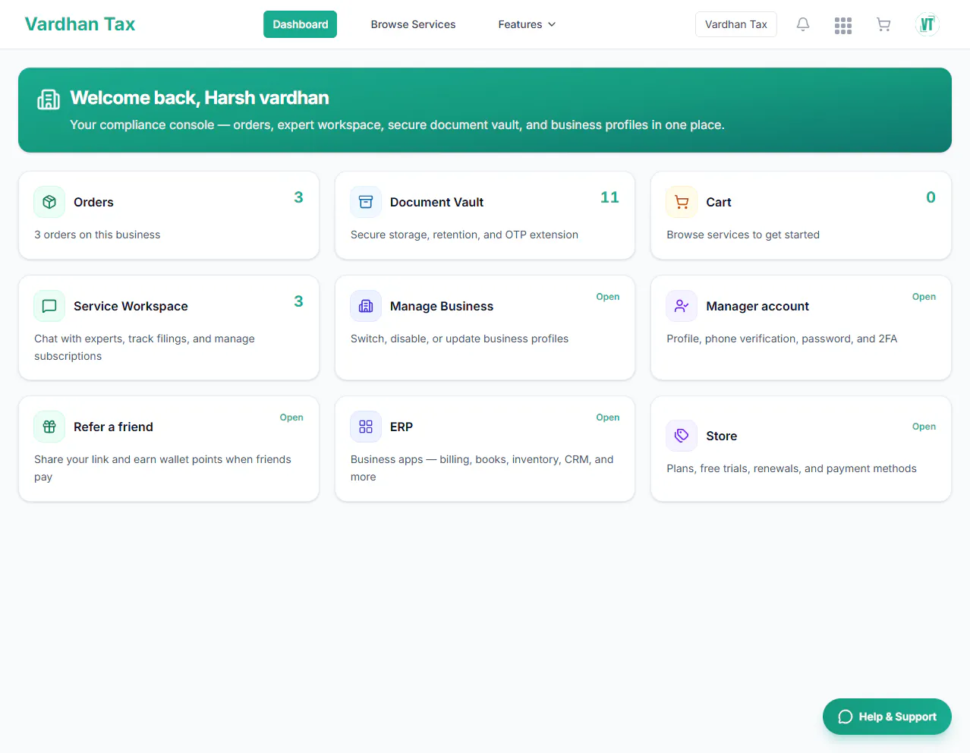Image resolution: width=970 pixels, height=753 pixels.
Task: Click the Store tag icon
Action: [682, 436]
